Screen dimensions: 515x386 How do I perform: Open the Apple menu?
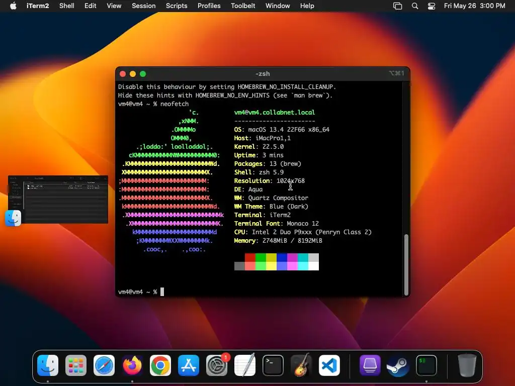point(13,6)
